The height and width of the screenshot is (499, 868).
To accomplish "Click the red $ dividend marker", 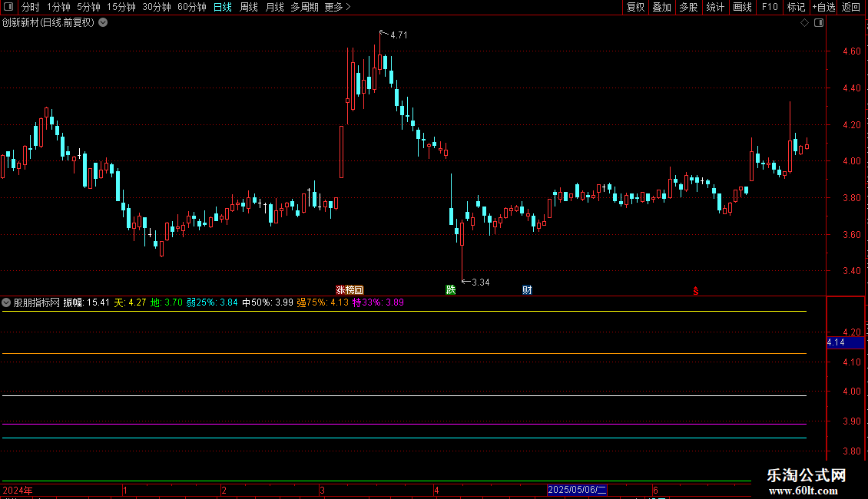I will point(696,291).
